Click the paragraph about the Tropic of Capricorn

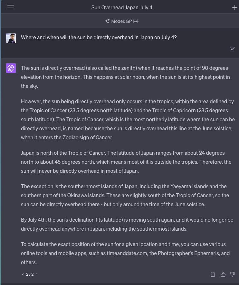click(x=128, y=119)
